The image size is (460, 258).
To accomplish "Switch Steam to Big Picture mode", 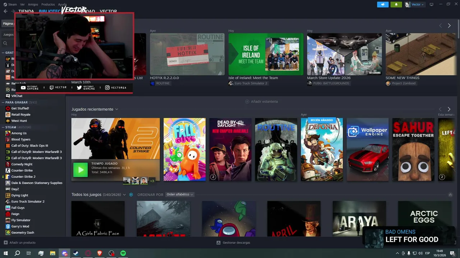I will click(x=432, y=4).
